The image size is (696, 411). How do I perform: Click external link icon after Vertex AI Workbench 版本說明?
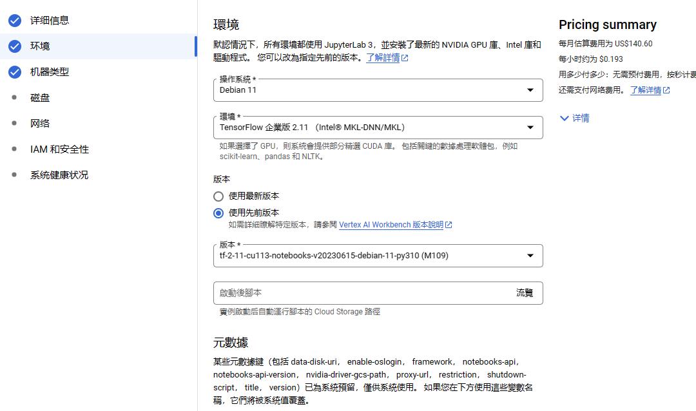(449, 225)
